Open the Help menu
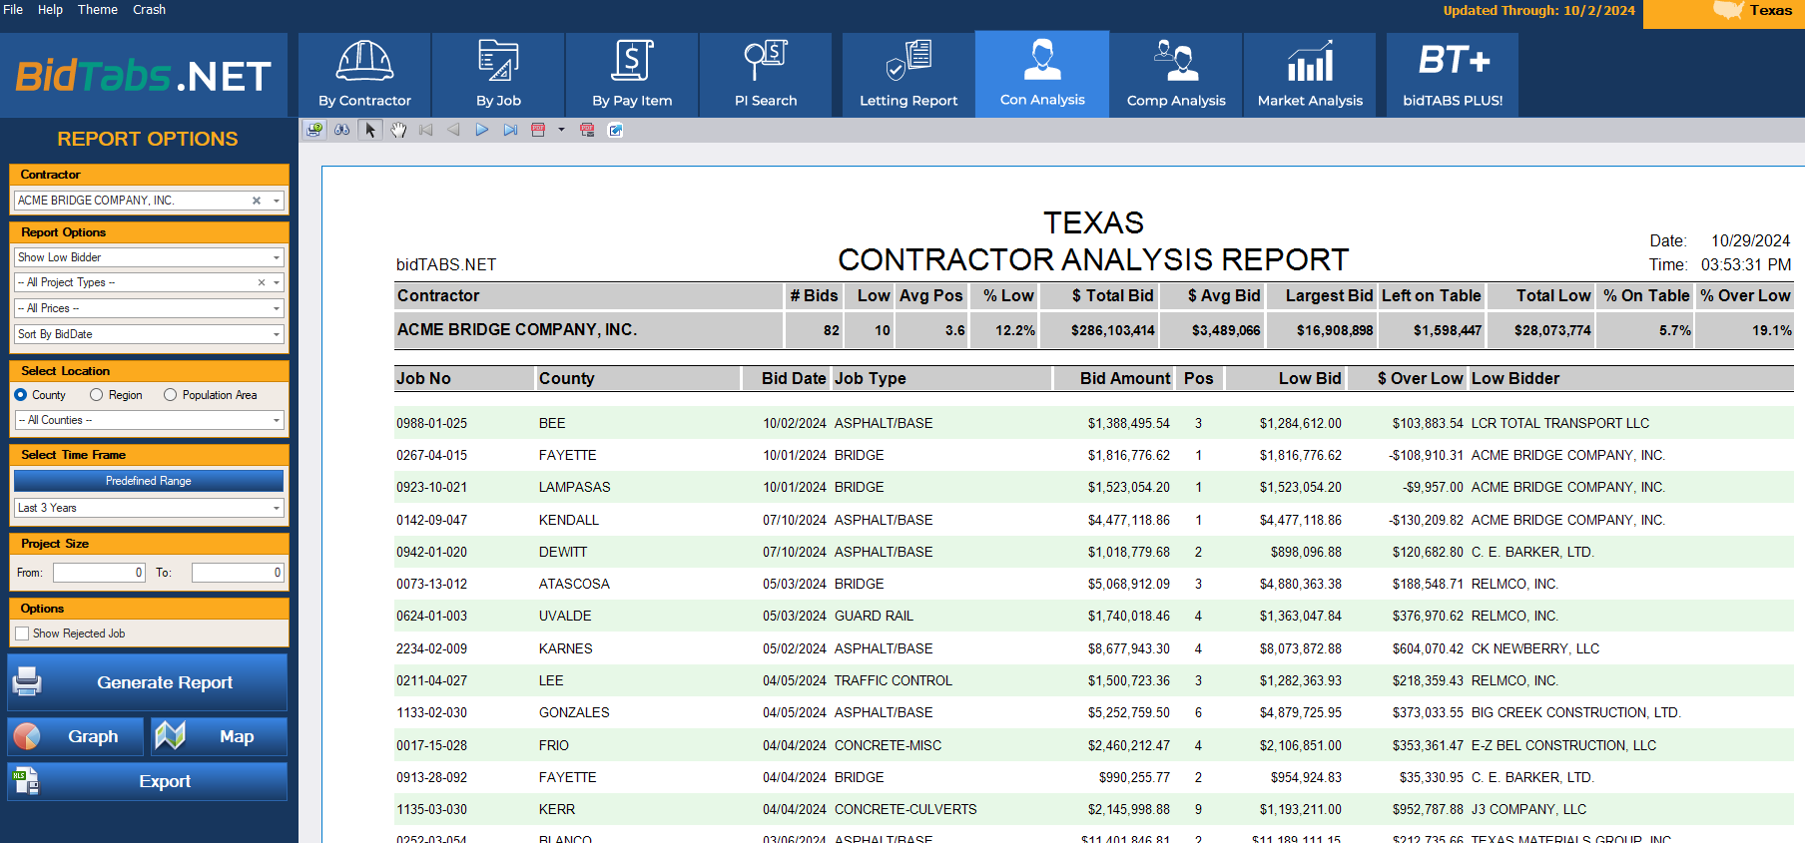1805x843 pixels. 50,10
